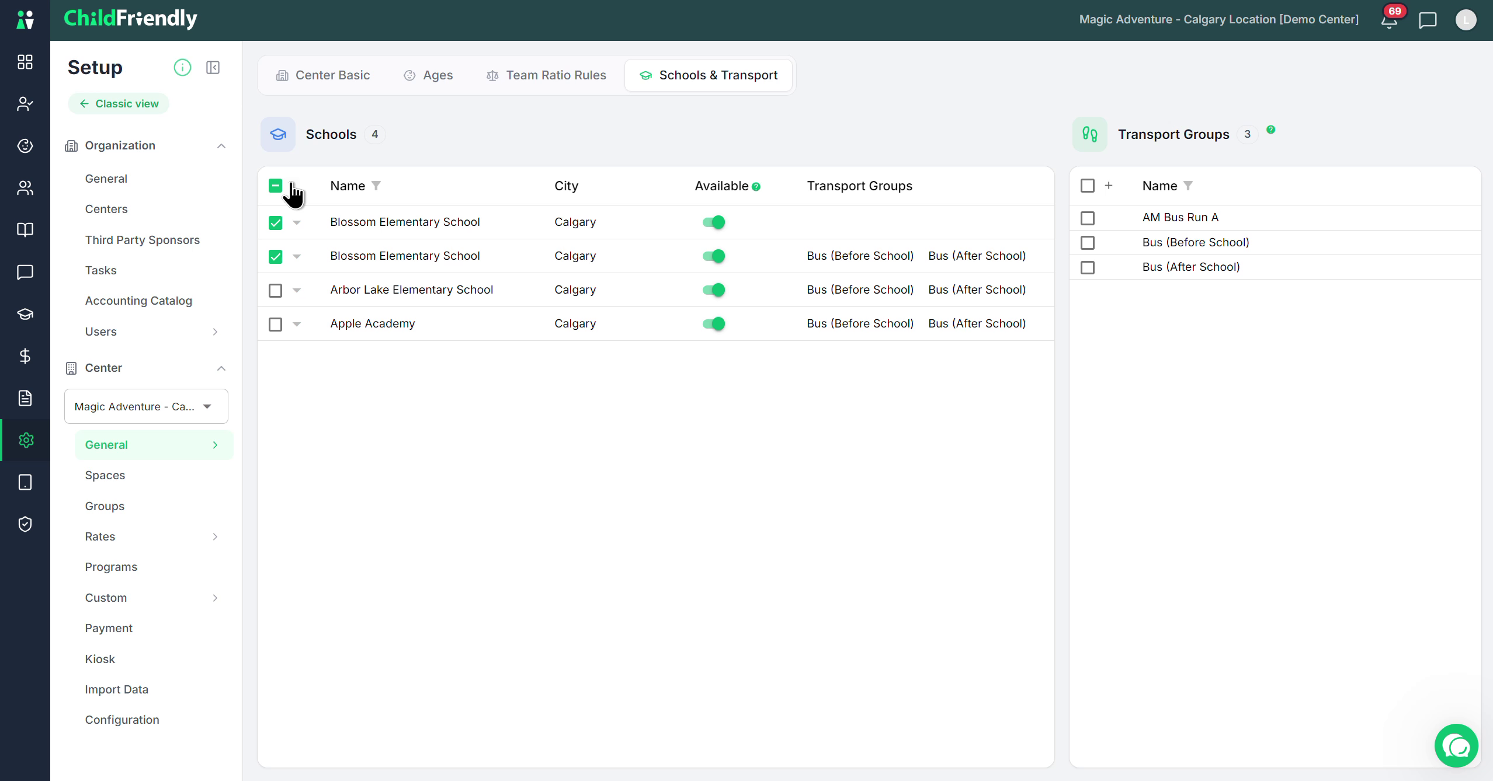Image resolution: width=1493 pixels, height=781 pixels.
Task: Filter the Schools Name column
Action: (x=376, y=186)
